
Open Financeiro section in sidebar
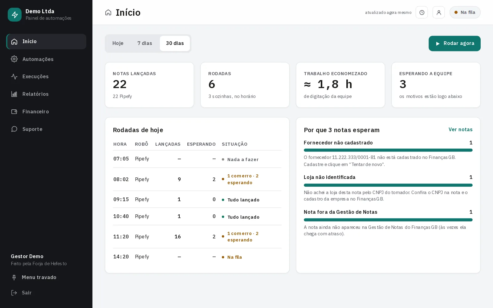click(x=46, y=111)
